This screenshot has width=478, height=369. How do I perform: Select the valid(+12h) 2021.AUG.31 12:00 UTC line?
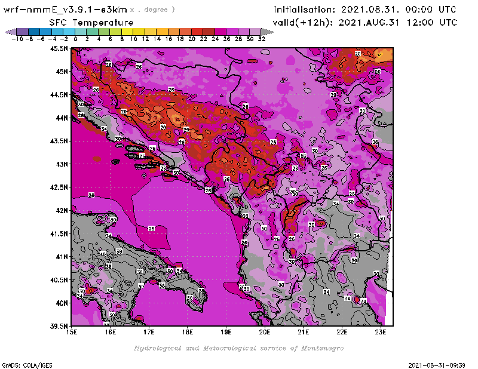pyautogui.click(x=365, y=23)
